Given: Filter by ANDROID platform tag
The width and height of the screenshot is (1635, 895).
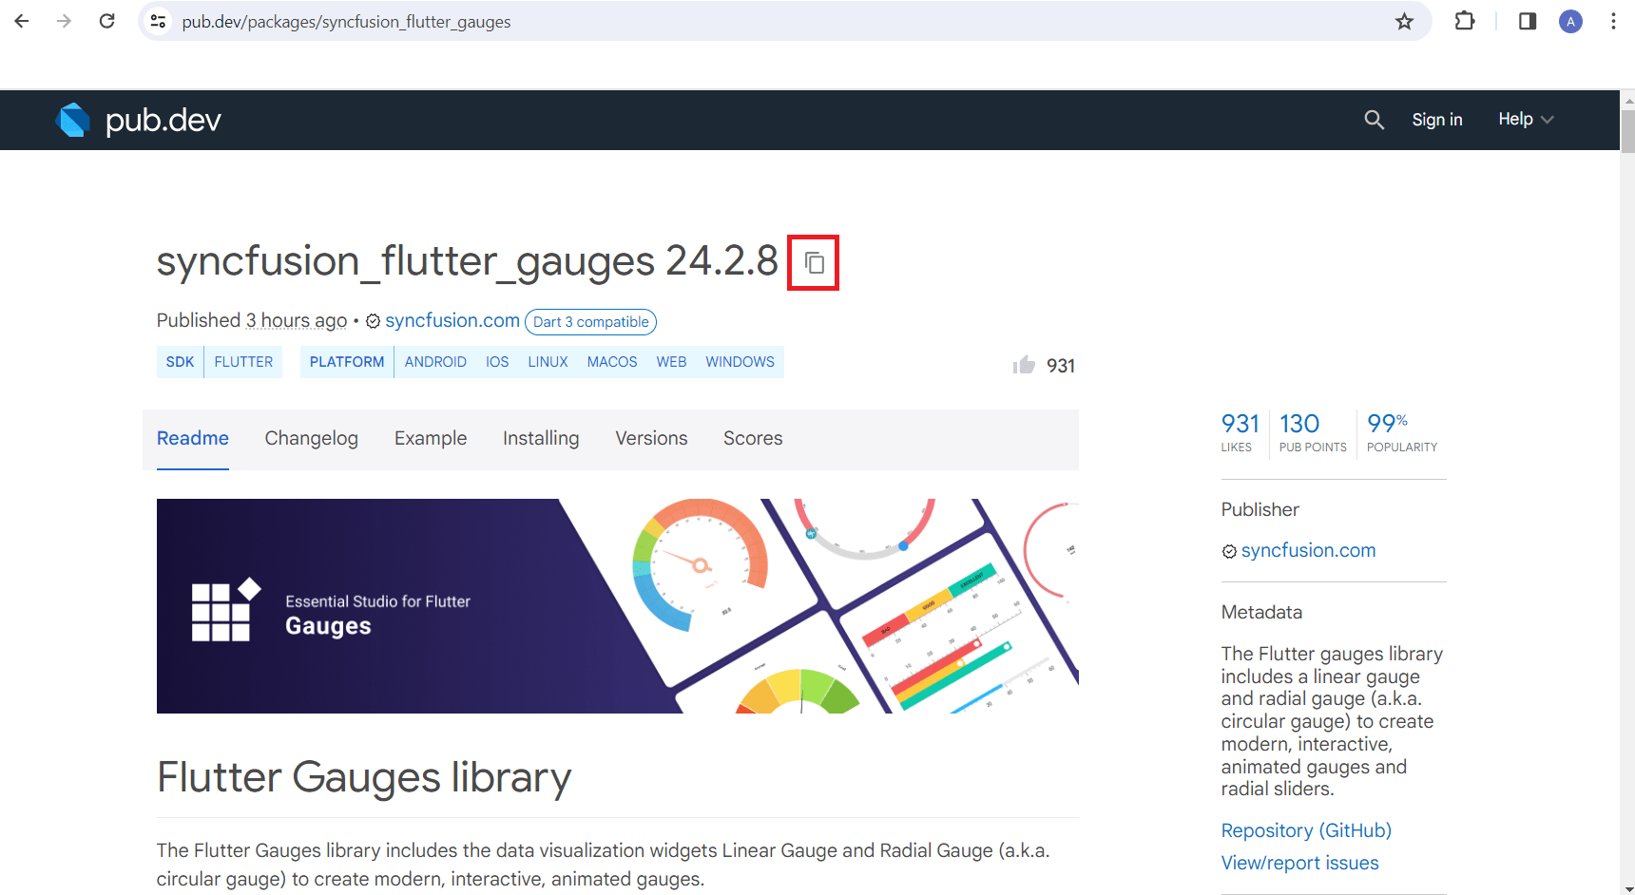Looking at the screenshot, I should point(435,362).
